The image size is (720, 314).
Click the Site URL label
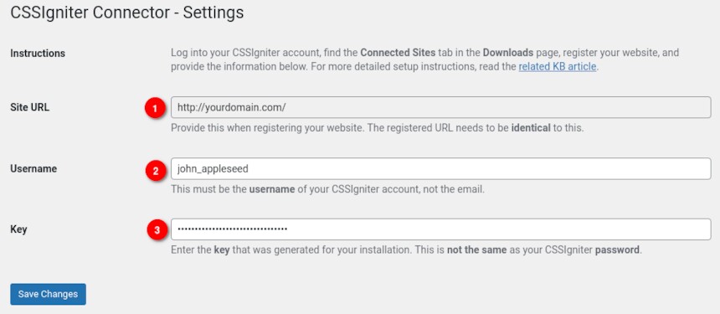(30, 107)
